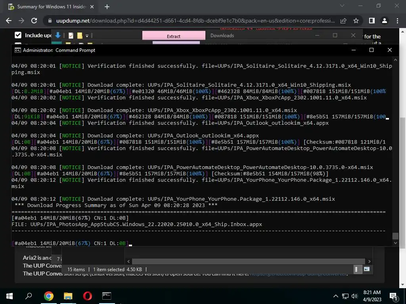Open Command Prompt system menu icon
Viewport: 406px width, 304px height.
[x=17, y=50]
